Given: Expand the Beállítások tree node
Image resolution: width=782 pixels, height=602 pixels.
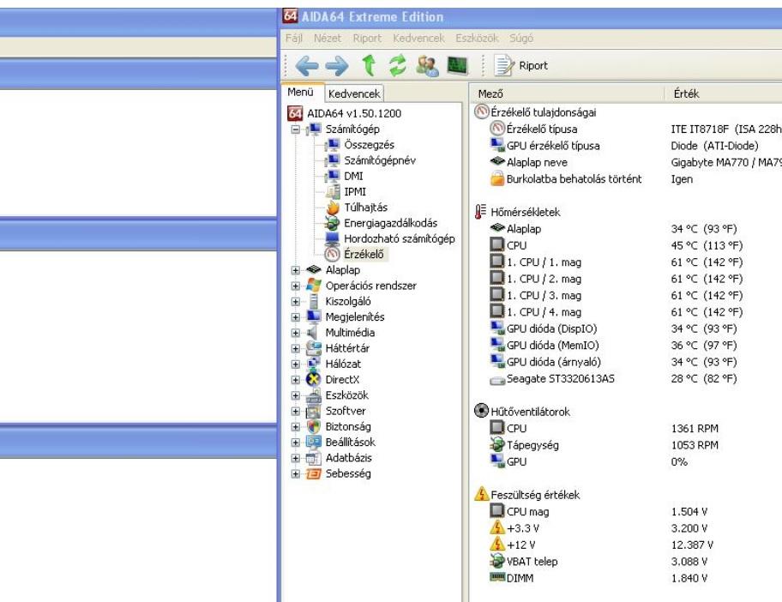Looking at the screenshot, I should tap(295, 442).
